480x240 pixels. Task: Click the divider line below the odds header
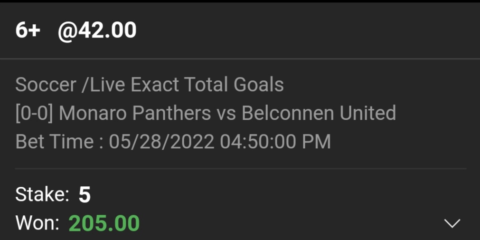[240, 59]
